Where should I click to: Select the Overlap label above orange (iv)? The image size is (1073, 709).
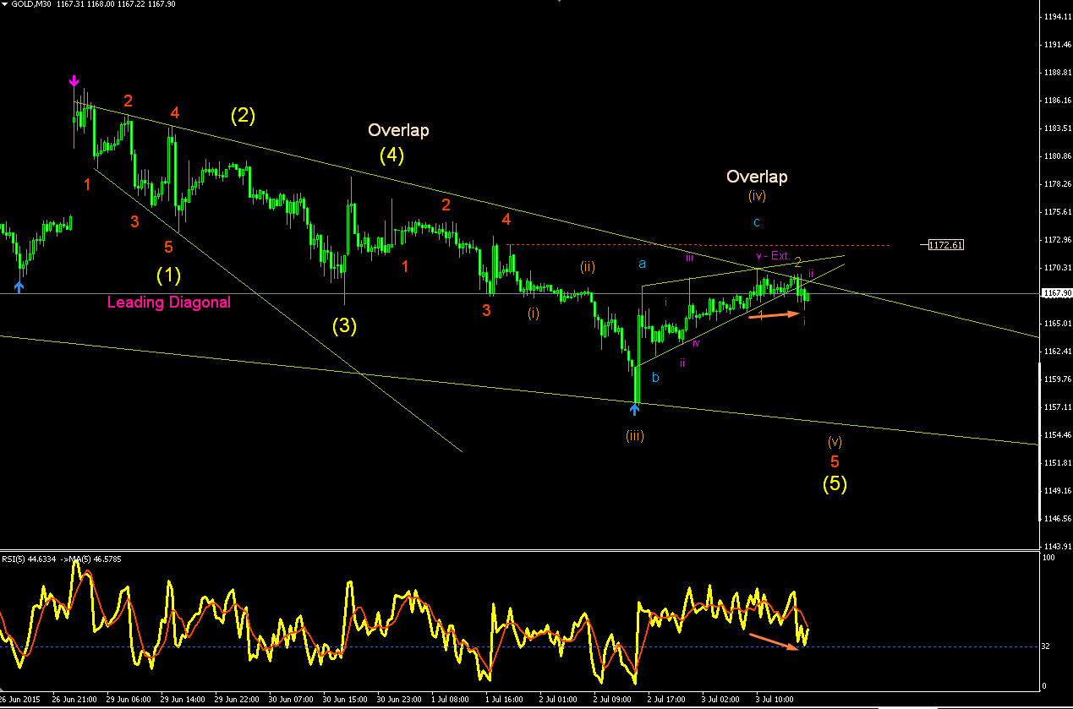(x=757, y=177)
